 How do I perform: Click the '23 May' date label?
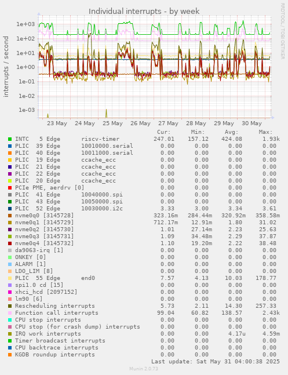(x=57, y=123)
